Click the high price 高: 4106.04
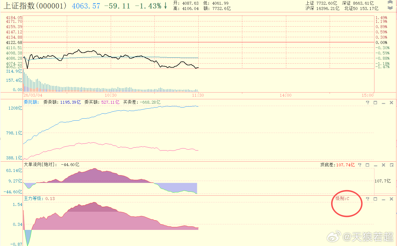Viewport: 397px width, 246px height. click(186, 9)
